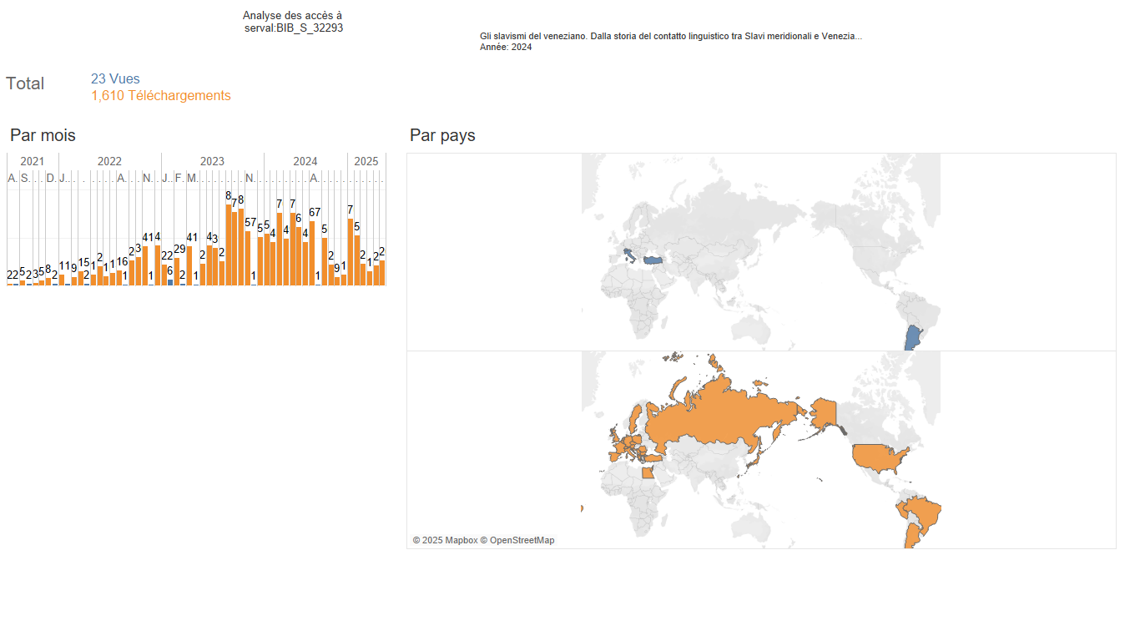Image resolution: width=1140 pixels, height=641 pixels.
Task: Select the orange bar labeled 29
Action: coord(177,272)
